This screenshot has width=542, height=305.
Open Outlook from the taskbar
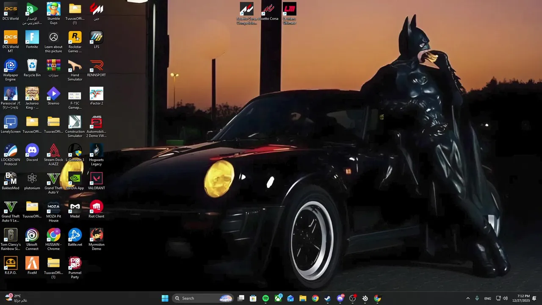pyautogui.click(x=290, y=298)
